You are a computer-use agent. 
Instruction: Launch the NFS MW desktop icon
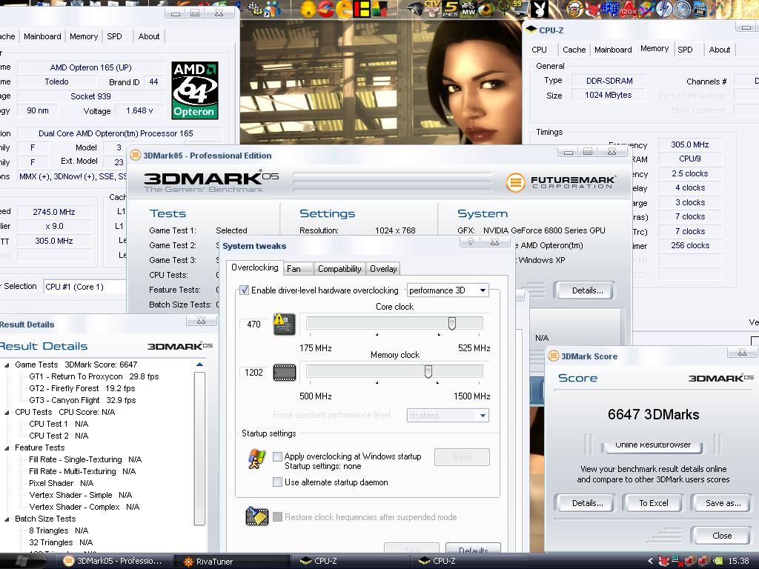point(468,9)
